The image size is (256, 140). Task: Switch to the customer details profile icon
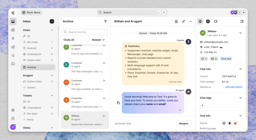point(200,21)
